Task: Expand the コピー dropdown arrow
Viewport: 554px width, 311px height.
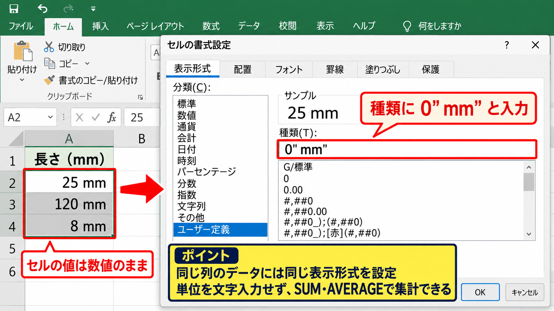Action: tap(87, 63)
